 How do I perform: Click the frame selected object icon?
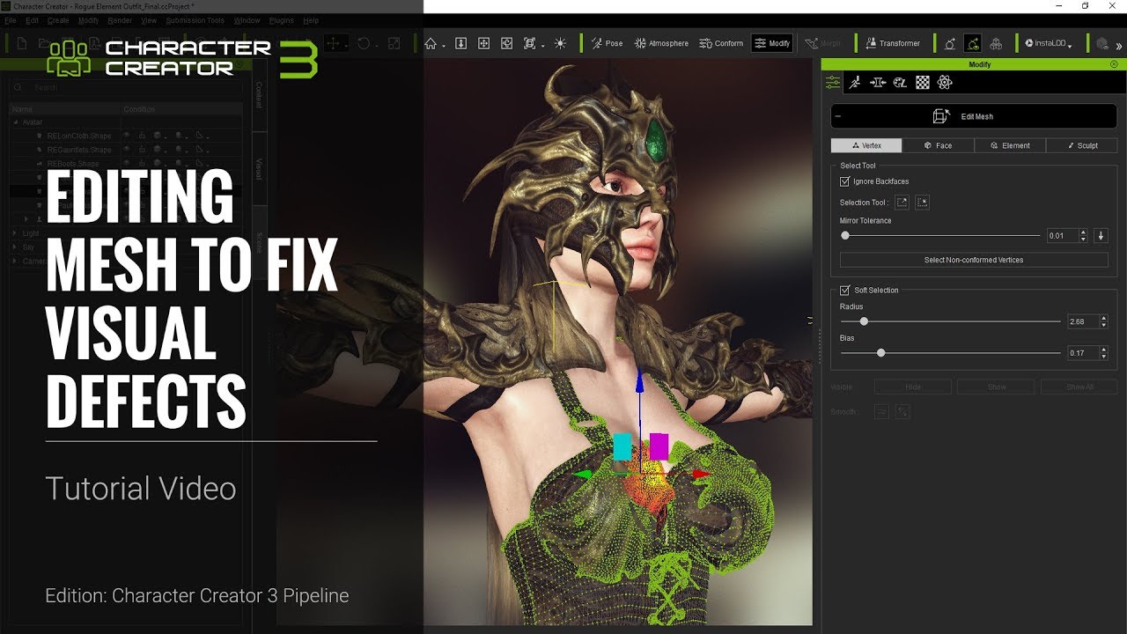(x=529, y=43)
